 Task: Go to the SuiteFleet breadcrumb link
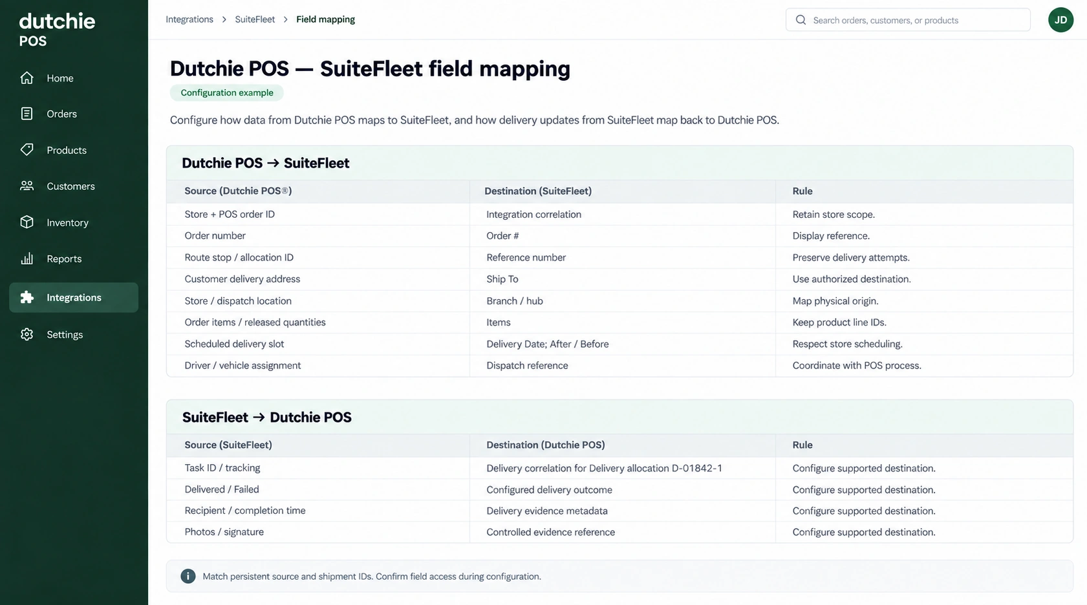pyautogui.click(x=255, y=19)
